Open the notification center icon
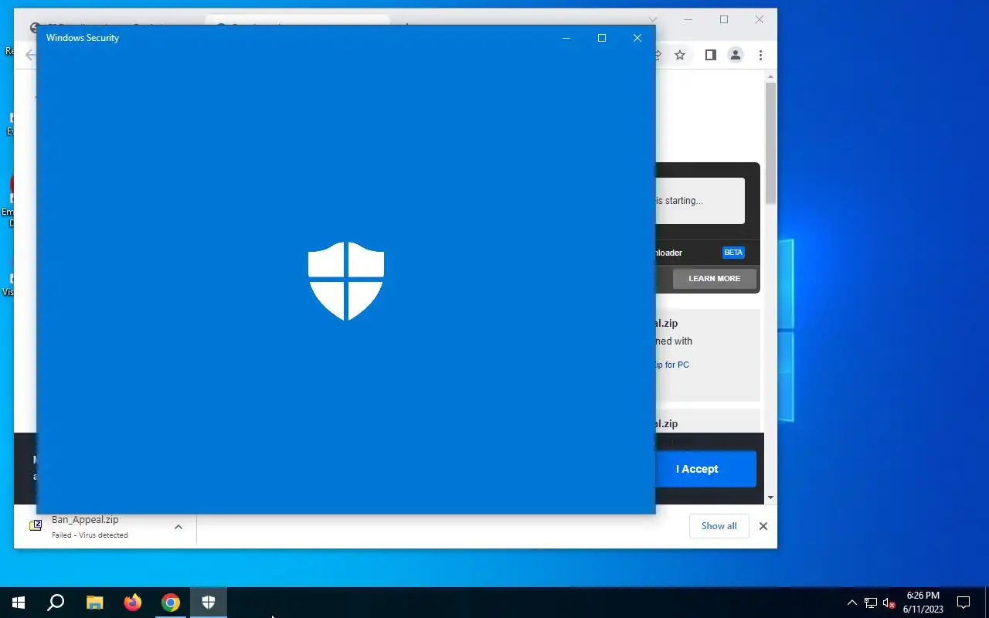The image size is (989, 618). pos(964,603)
